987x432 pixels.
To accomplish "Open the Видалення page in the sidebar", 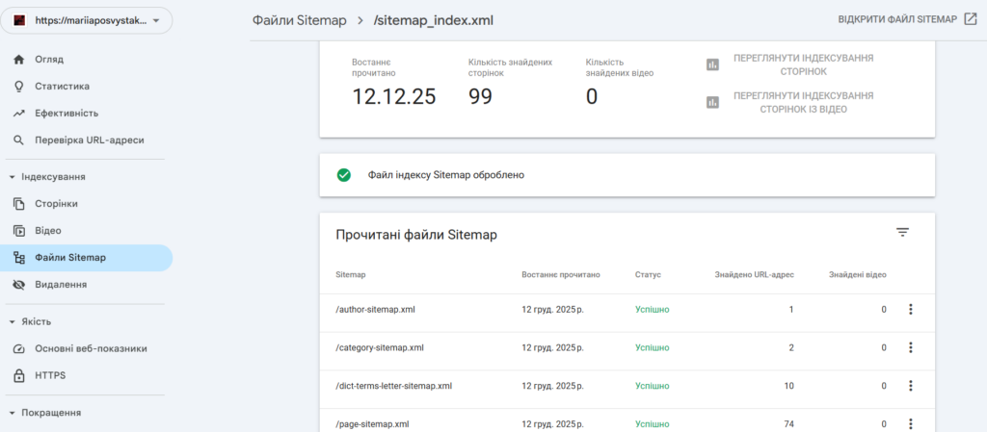I will point(61,285).
